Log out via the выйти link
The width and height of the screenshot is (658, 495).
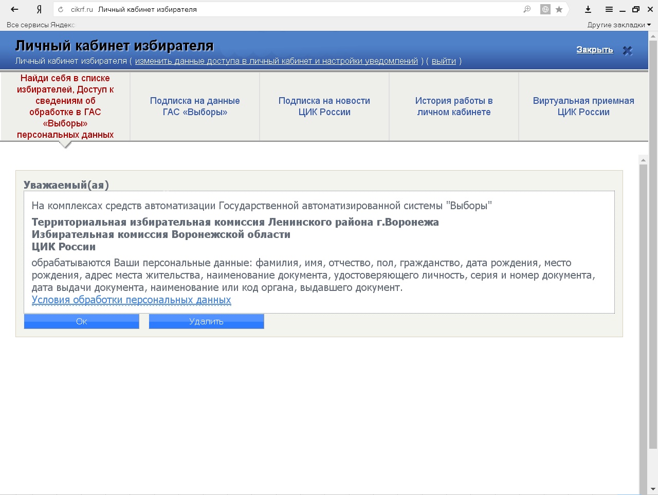click(x=444, y=61)
